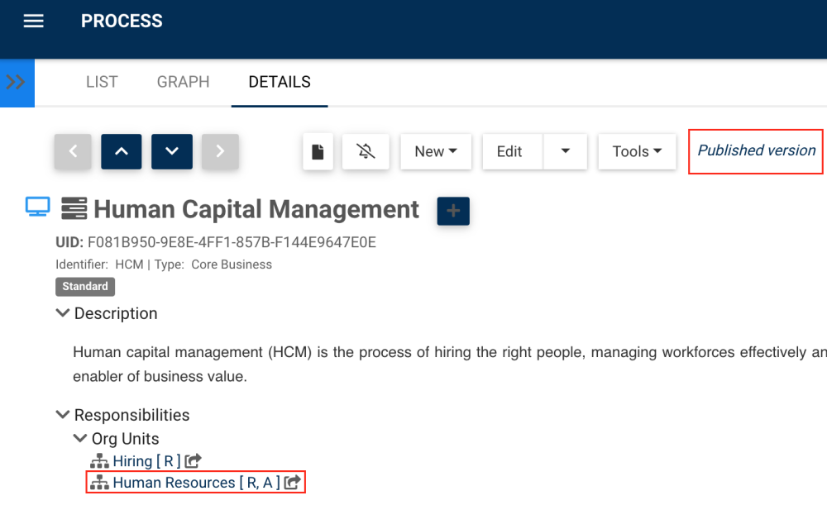Collapse the Description section

(x=62, y=314)
